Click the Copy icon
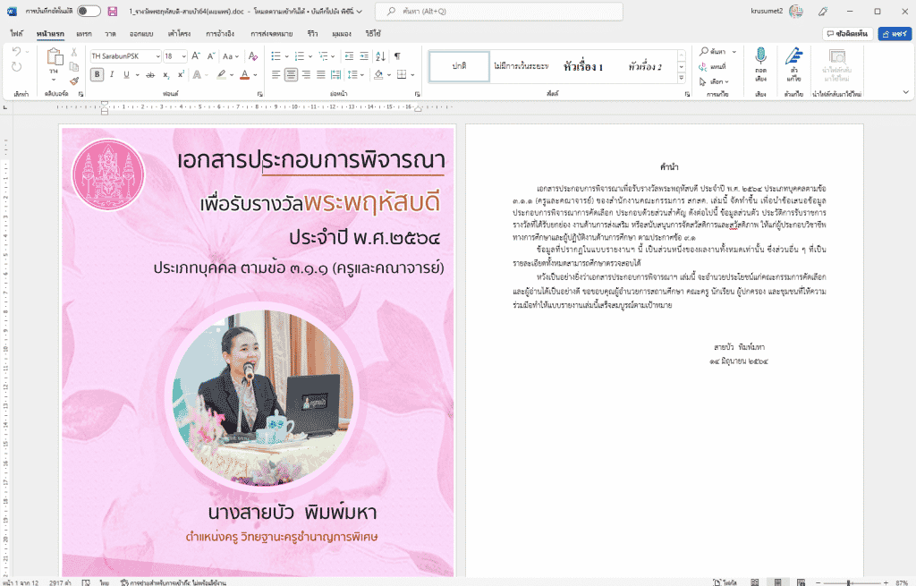The image size is (916, 586). point(74,66)
